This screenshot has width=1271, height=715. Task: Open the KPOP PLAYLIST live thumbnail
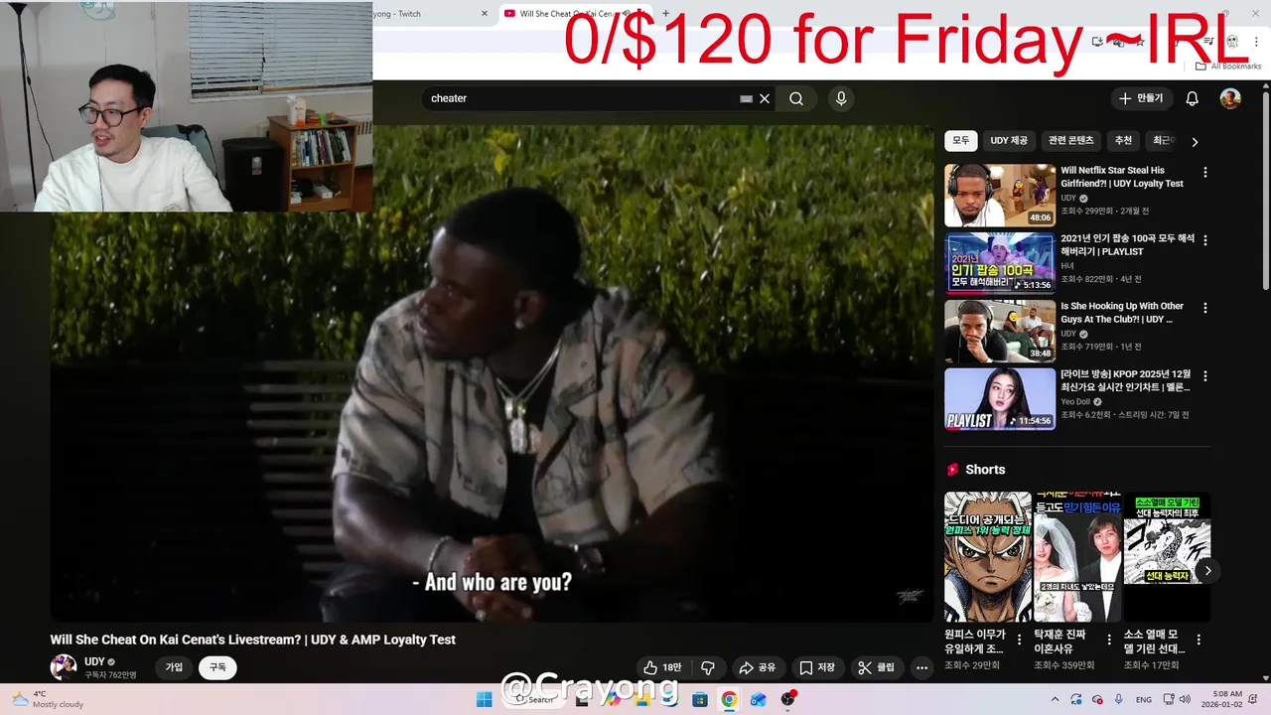pyautogui.click(x=1000, y=399)
